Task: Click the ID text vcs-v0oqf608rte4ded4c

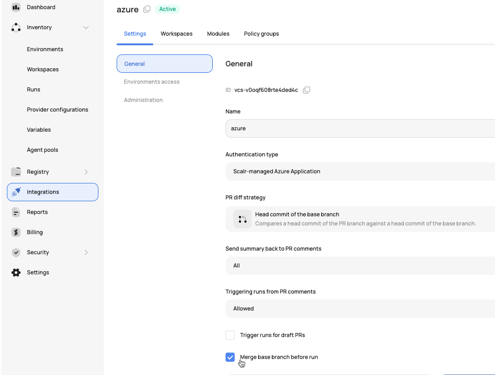Action: pos(266,90)
